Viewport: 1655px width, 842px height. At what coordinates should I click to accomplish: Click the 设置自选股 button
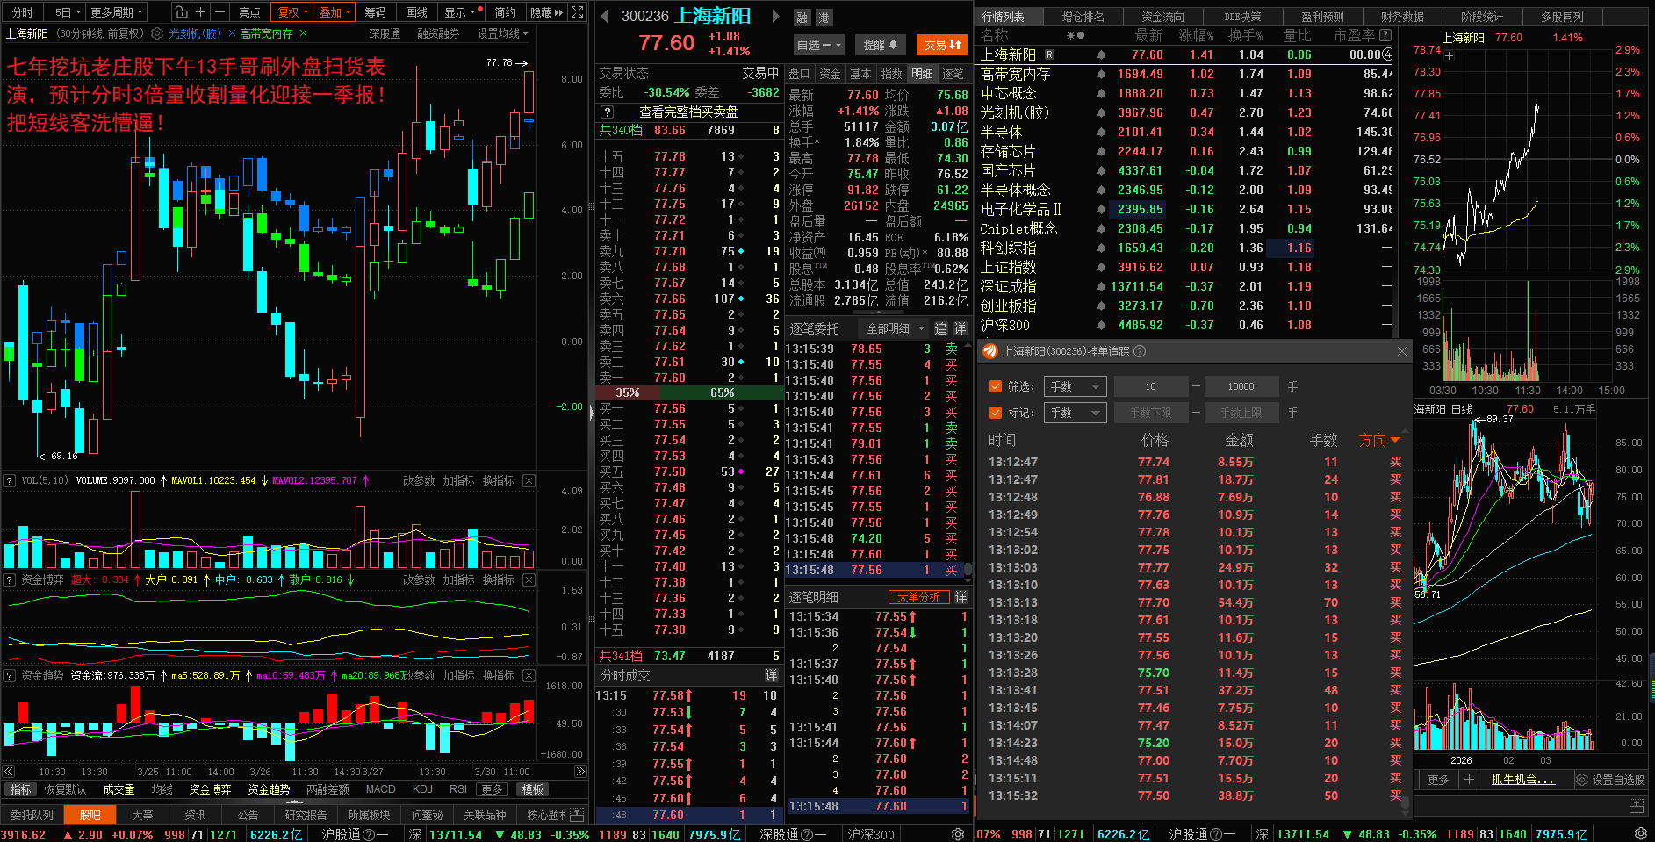point(1611,780)
